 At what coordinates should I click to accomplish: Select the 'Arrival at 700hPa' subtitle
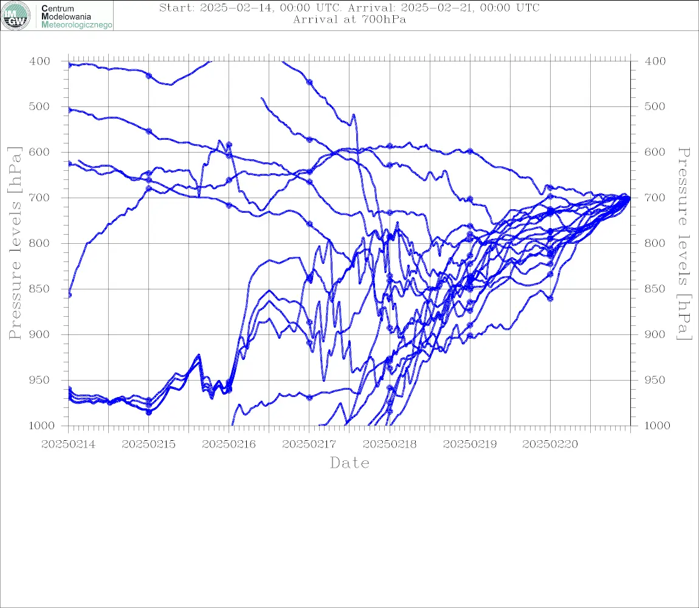coord(349,19)
